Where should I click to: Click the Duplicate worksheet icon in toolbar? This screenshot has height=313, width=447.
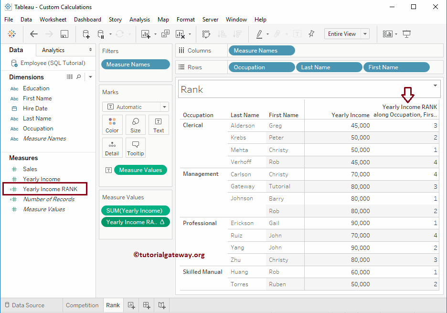coord(165,34)
